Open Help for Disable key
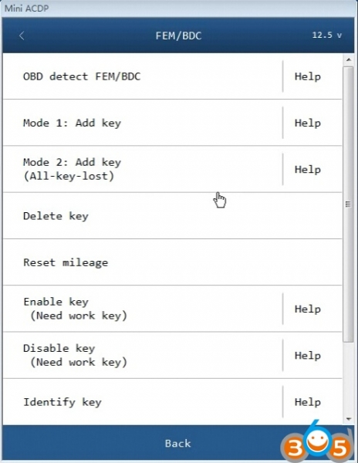This screenshot has height=463, width=358. click(x=308, y=356)
